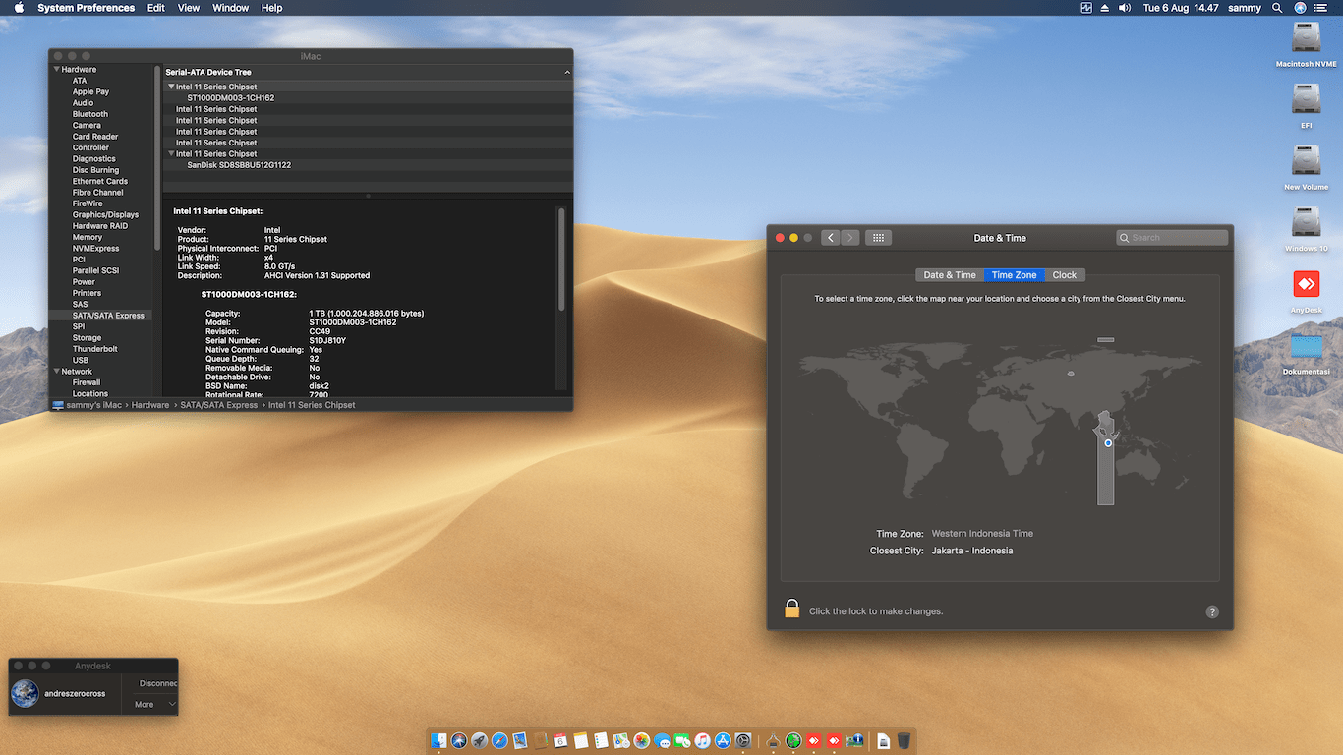Open the Window menu in menu bar
This screenshot has width=1343, height=755.
pyautogui.click(x=230, y=8)
